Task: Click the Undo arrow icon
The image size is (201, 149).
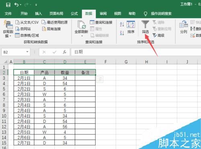Action: [x=16, y=5]
